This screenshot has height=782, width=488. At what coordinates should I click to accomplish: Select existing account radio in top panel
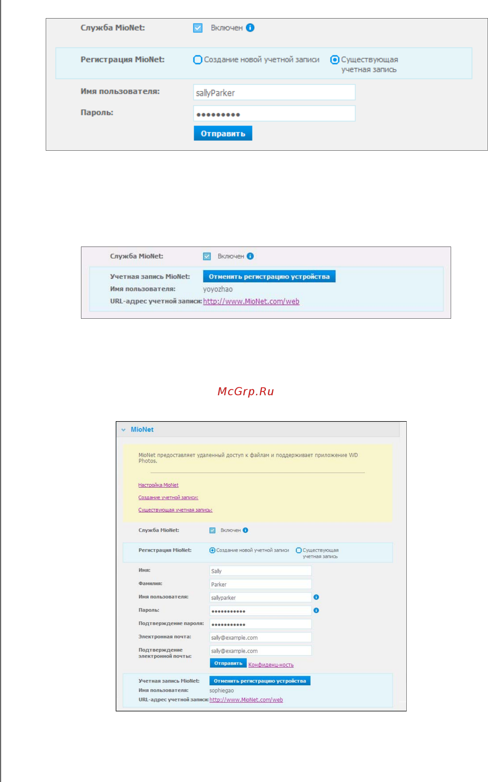[x=335, y=60]
